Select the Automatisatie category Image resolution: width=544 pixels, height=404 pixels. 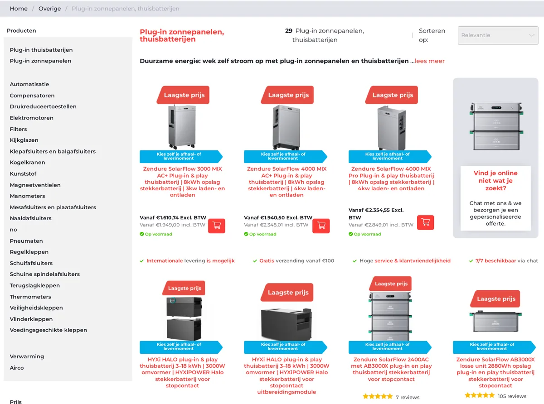click(29, 84)
